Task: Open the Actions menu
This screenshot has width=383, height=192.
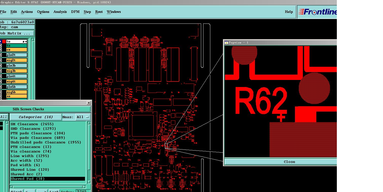Action: (27, 12)
